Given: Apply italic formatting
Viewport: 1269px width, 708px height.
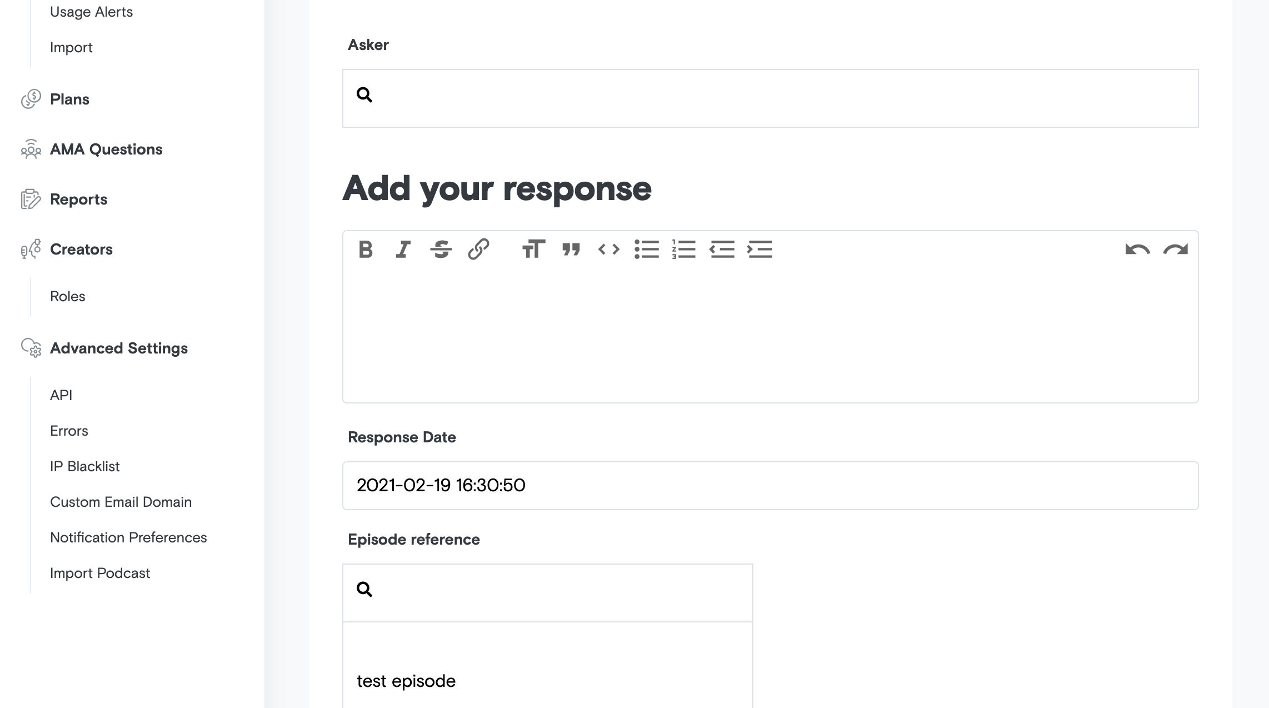Looking at the screenshot, I should [402, 250].
